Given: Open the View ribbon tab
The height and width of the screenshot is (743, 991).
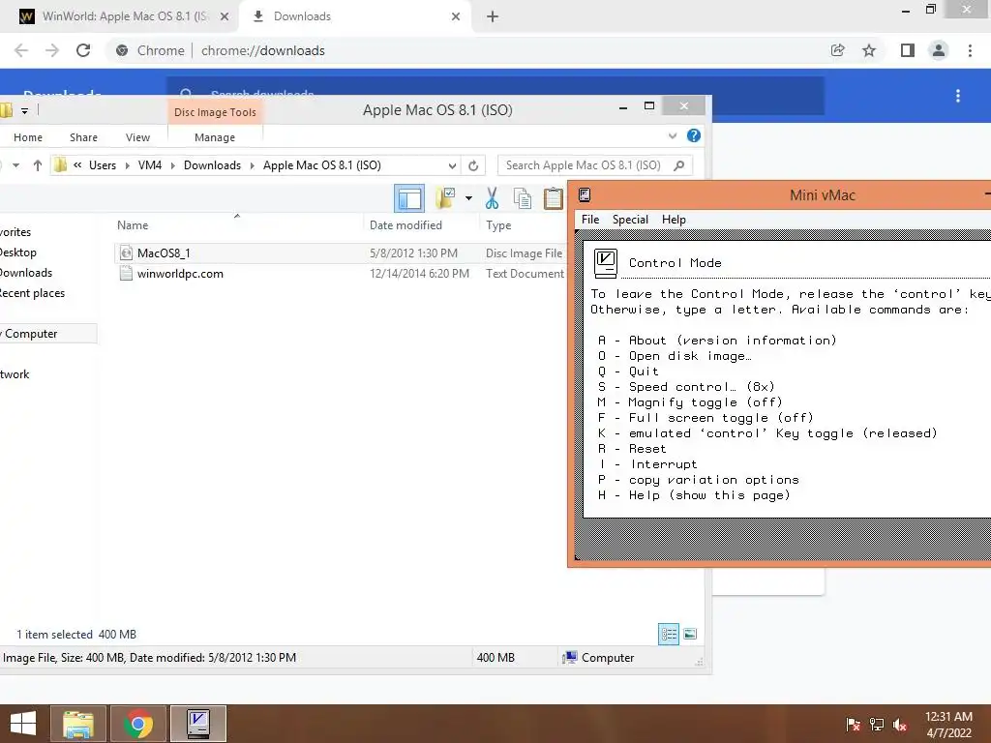Looking at the screenshot, I should [137, 137].
